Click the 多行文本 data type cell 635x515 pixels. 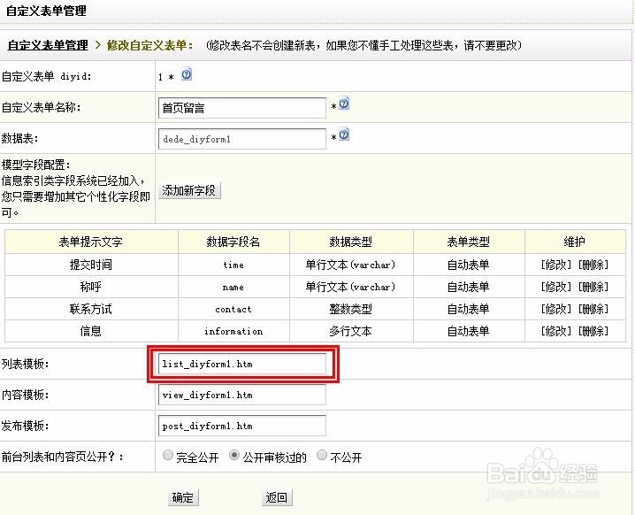[x=351, y=332]
